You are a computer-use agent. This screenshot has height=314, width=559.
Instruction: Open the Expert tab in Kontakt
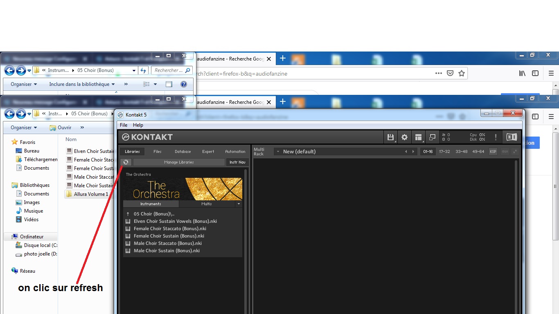point(208,152)
